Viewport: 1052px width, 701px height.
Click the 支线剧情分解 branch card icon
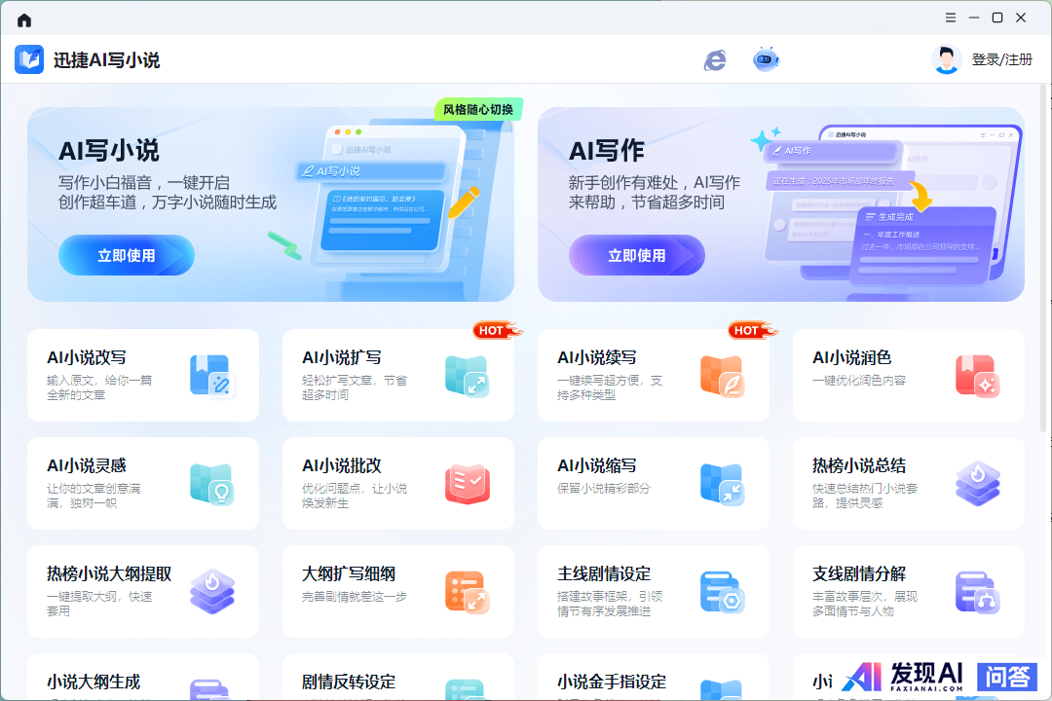pos(978,592)
